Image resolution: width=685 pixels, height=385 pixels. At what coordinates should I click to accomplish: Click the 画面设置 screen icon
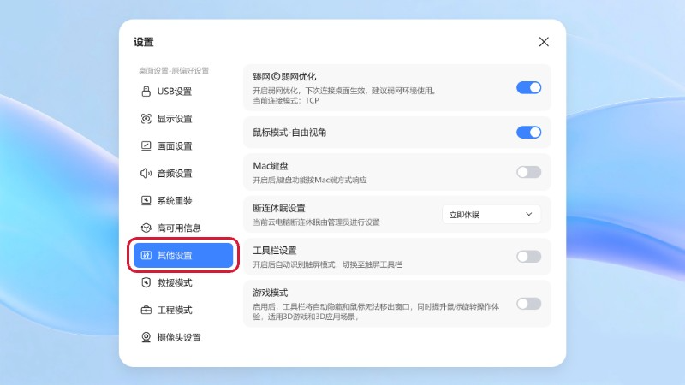pos(146,145)
